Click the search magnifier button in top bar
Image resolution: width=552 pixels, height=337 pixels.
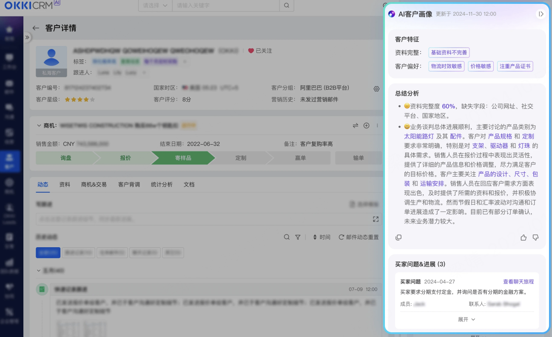tap(286, 6)
